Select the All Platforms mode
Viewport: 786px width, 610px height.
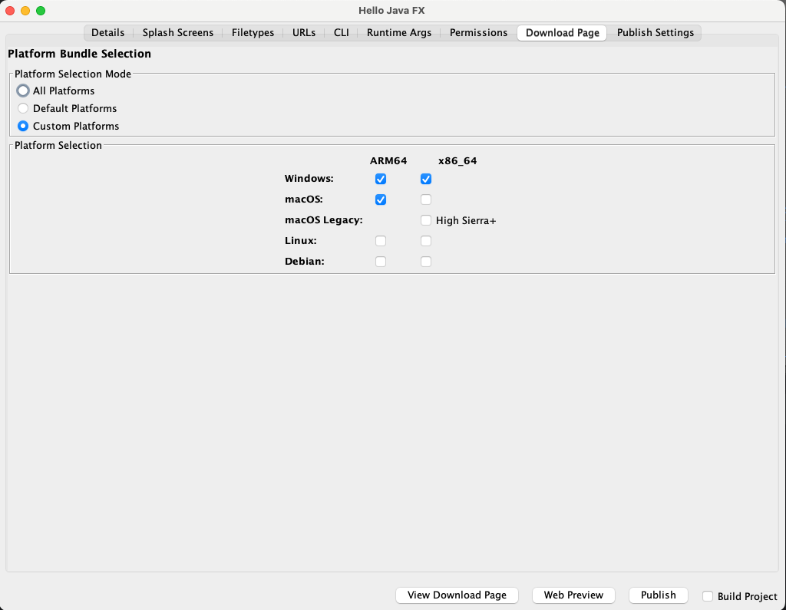coord(23,91)
